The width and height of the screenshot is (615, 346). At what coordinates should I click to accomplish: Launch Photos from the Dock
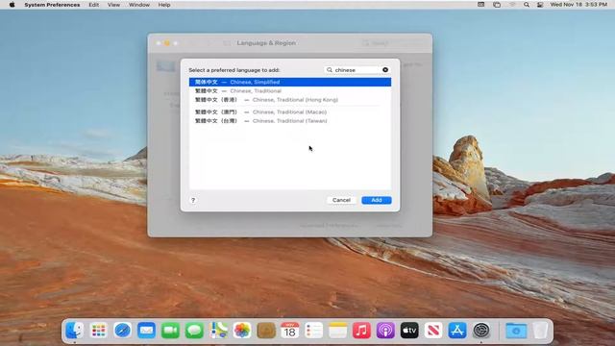[242, 331]
